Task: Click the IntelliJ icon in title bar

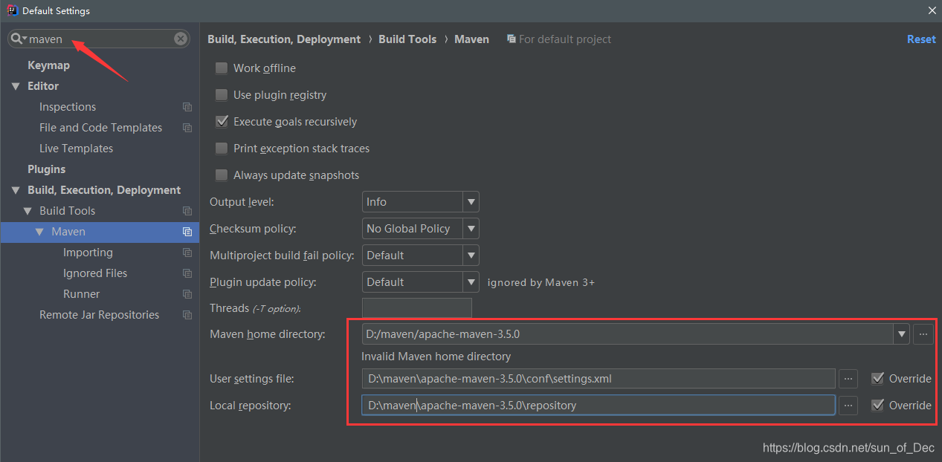Action: tap(12, 10)
